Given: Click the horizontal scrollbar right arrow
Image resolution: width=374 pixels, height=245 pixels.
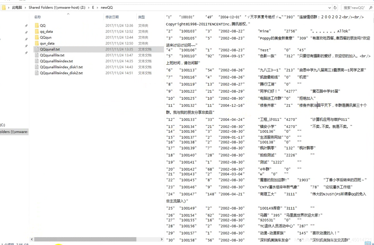Looking at the screenshot, I should [x=161, y=239].
